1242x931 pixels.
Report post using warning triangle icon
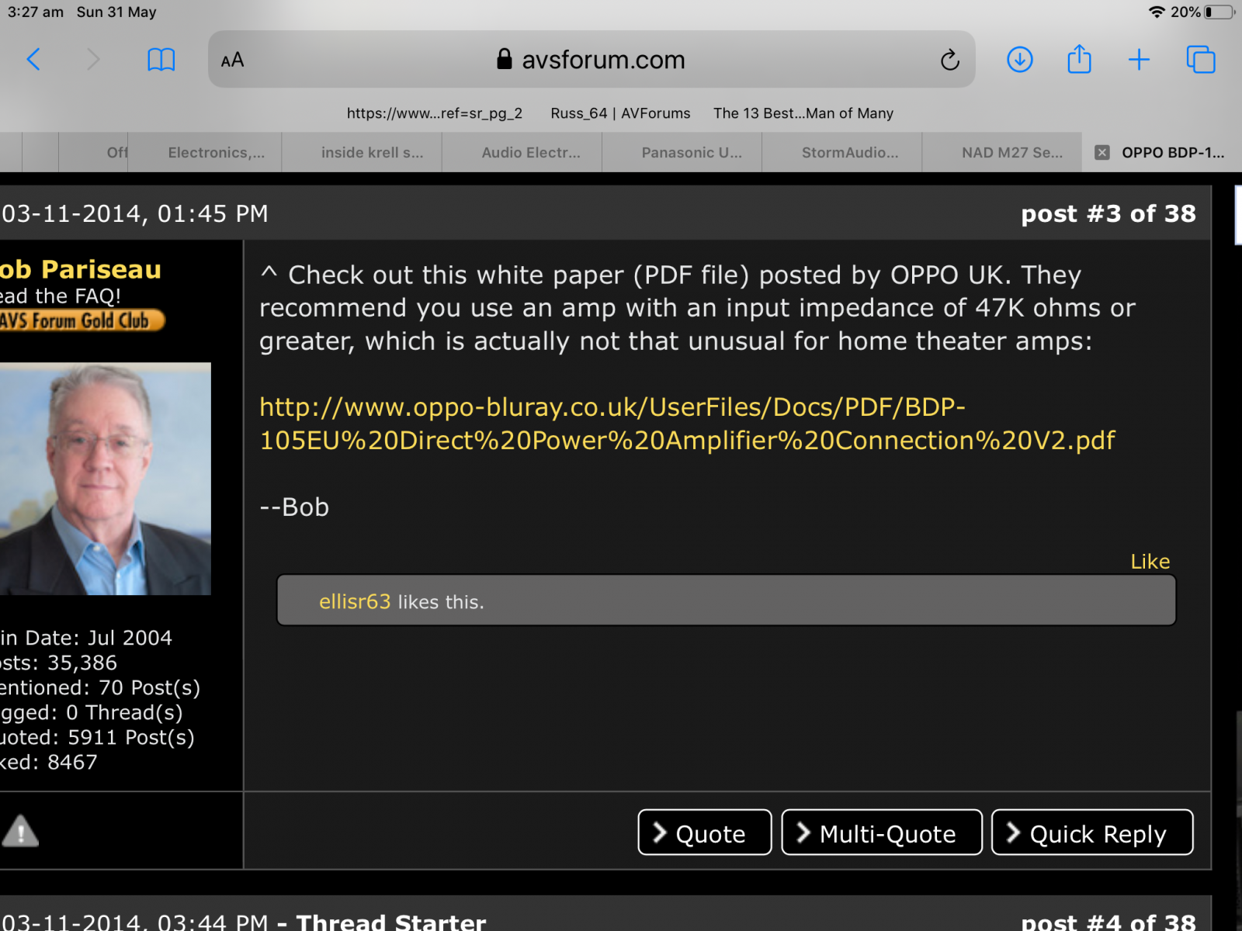pyautogui.click(x=20, y=831)
